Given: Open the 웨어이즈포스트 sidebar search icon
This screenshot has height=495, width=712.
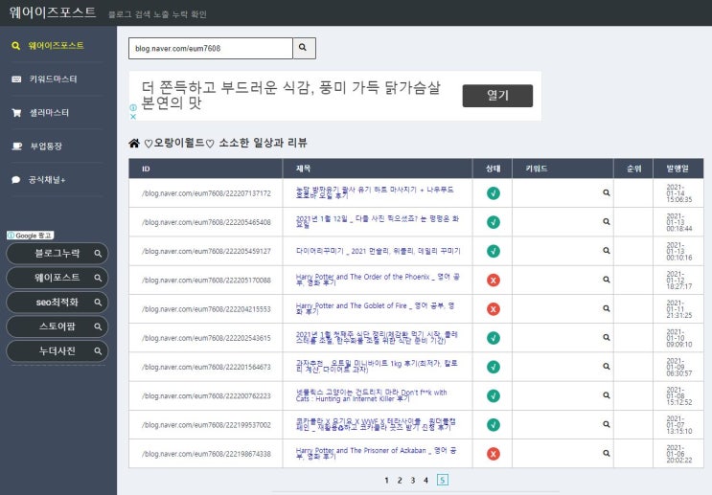Looking at the screenshot, I should click(16, 46).
